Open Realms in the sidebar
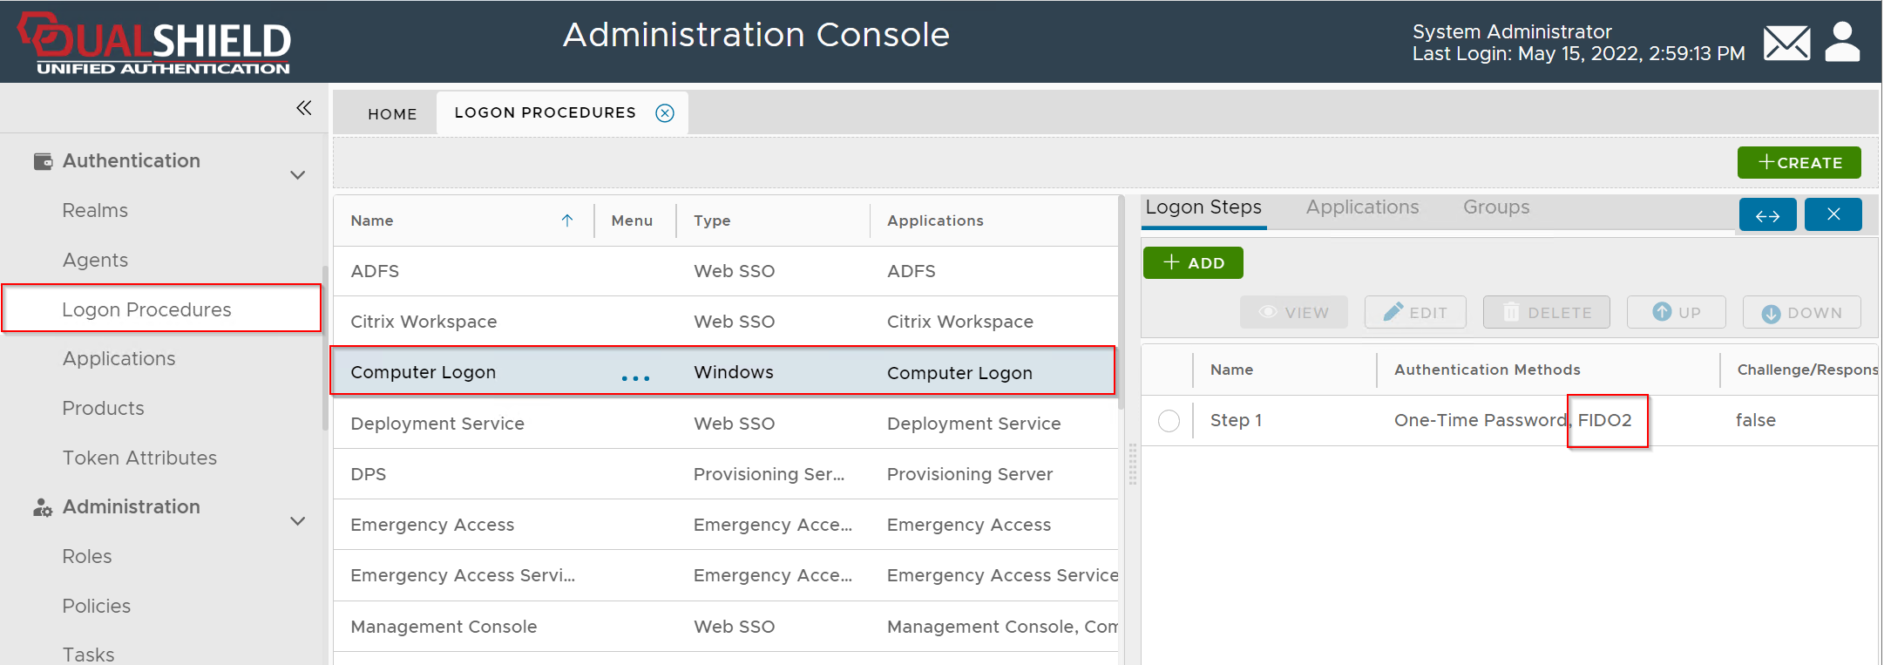This screenshot has width=1884, height=665. [95, 211]
